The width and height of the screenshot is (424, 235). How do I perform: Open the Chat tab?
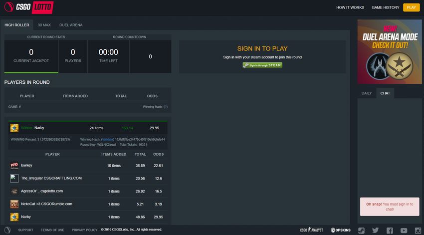click(385, 93)
